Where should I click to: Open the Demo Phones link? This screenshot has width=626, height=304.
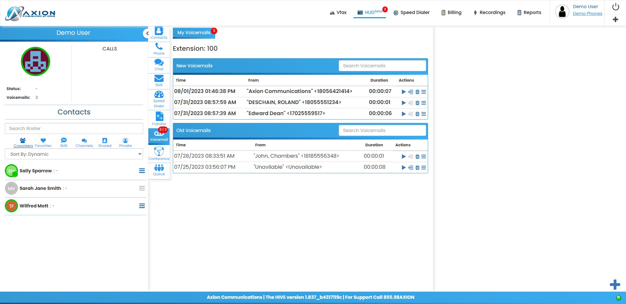[x=588, y=13]
